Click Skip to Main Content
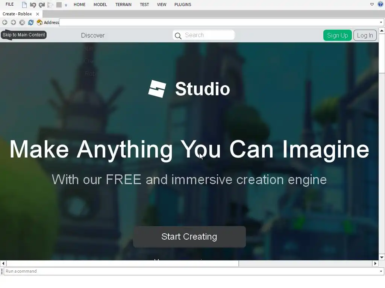Image resolution: width=385 pixels, height=288 pixels. point(24,35)
